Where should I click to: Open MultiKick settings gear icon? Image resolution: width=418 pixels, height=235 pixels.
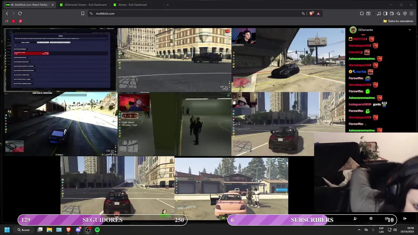click(x=371, y=219)
